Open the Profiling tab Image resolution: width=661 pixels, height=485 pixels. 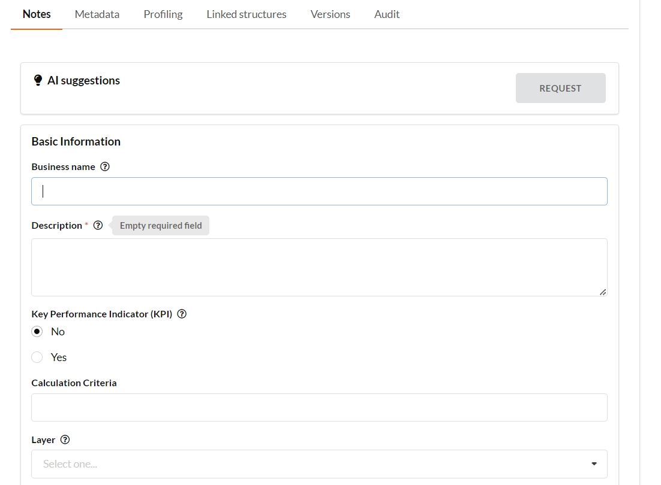pyautogui.click(x=163, y=14)
